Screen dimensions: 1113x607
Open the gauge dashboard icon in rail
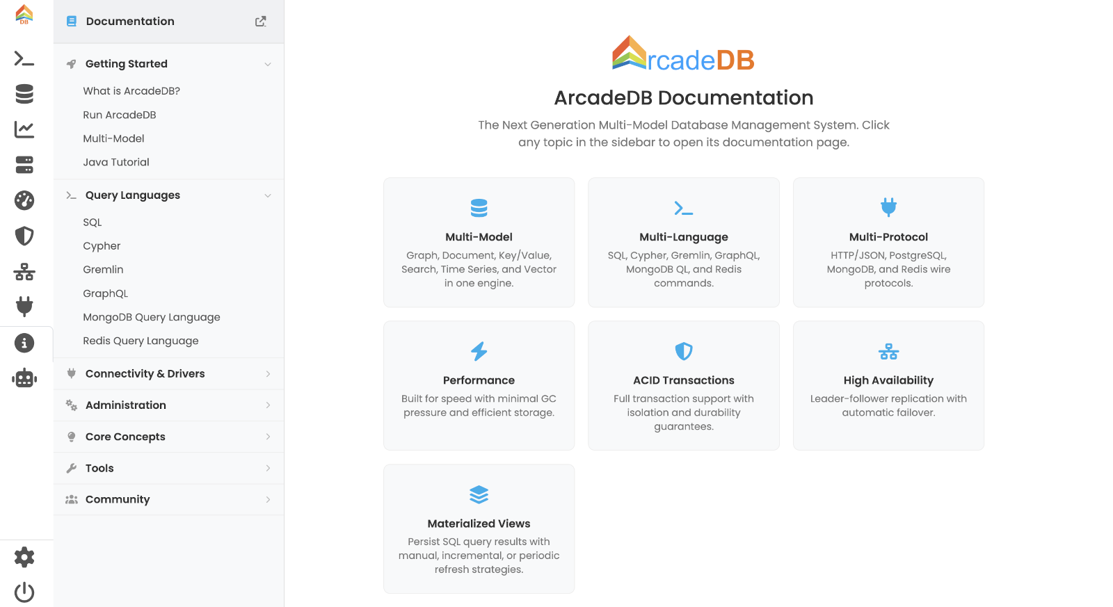coord(24,200)
